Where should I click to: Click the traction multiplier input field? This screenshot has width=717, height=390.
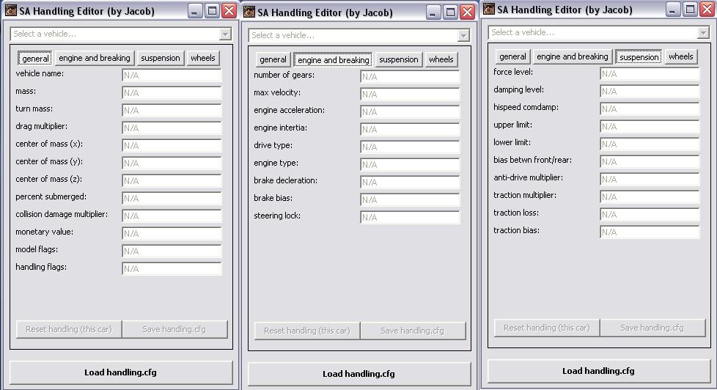tap(650, 196)
